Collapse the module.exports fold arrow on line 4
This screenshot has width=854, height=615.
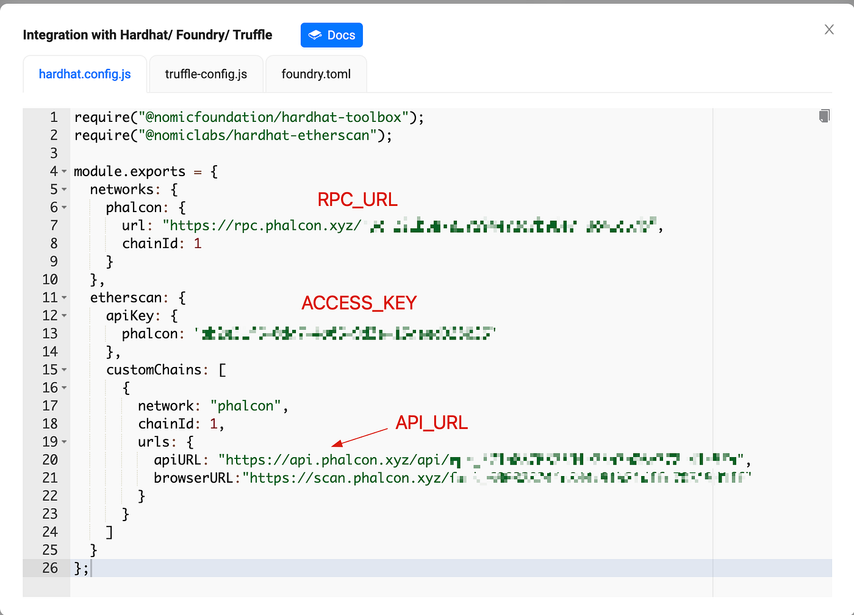(x=64, y=172)
